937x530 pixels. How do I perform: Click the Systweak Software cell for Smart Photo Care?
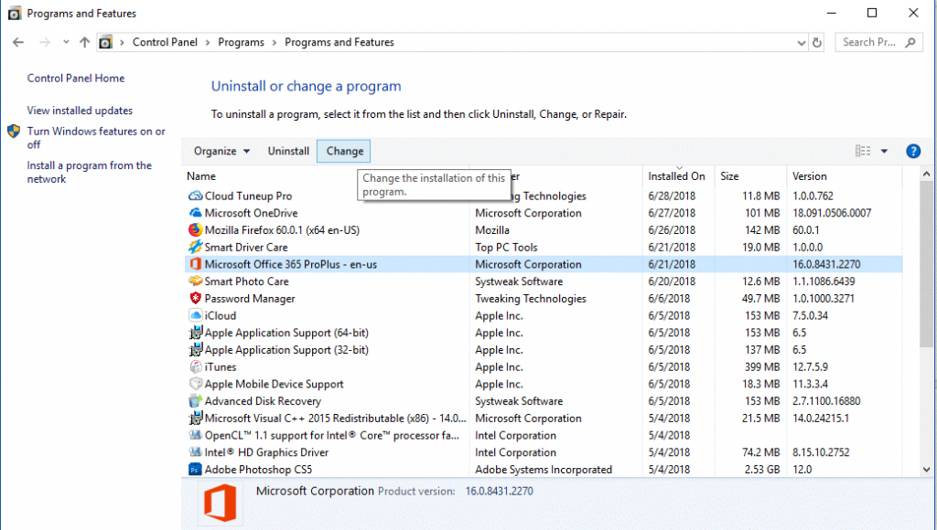[x=519, y=281]
